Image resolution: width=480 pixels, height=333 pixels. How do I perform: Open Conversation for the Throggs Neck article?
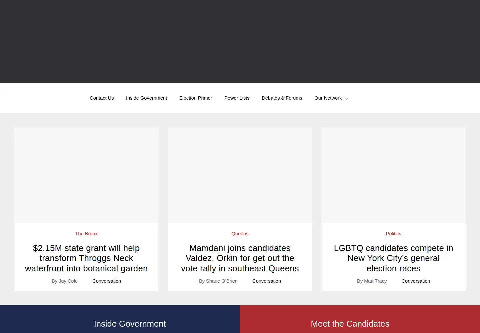pyautogui.click(x=107, y=281)
